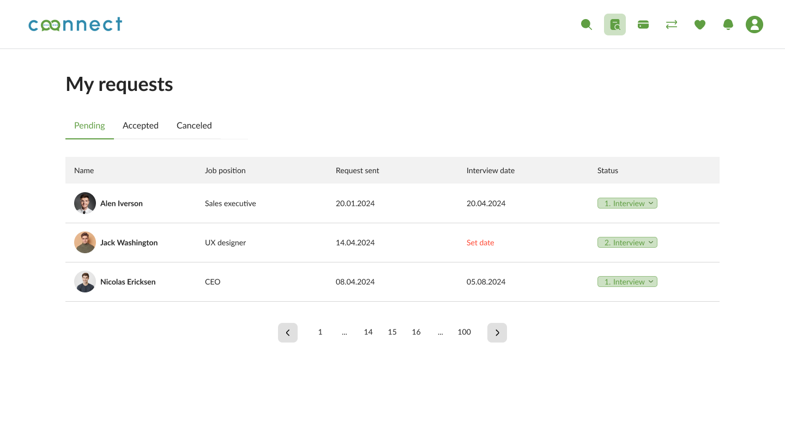The height and width of the screenshot is (434, 785).
Task: Click Jack Washington's avatar photo
Action: pyautogui.click(x=85, y=242)
